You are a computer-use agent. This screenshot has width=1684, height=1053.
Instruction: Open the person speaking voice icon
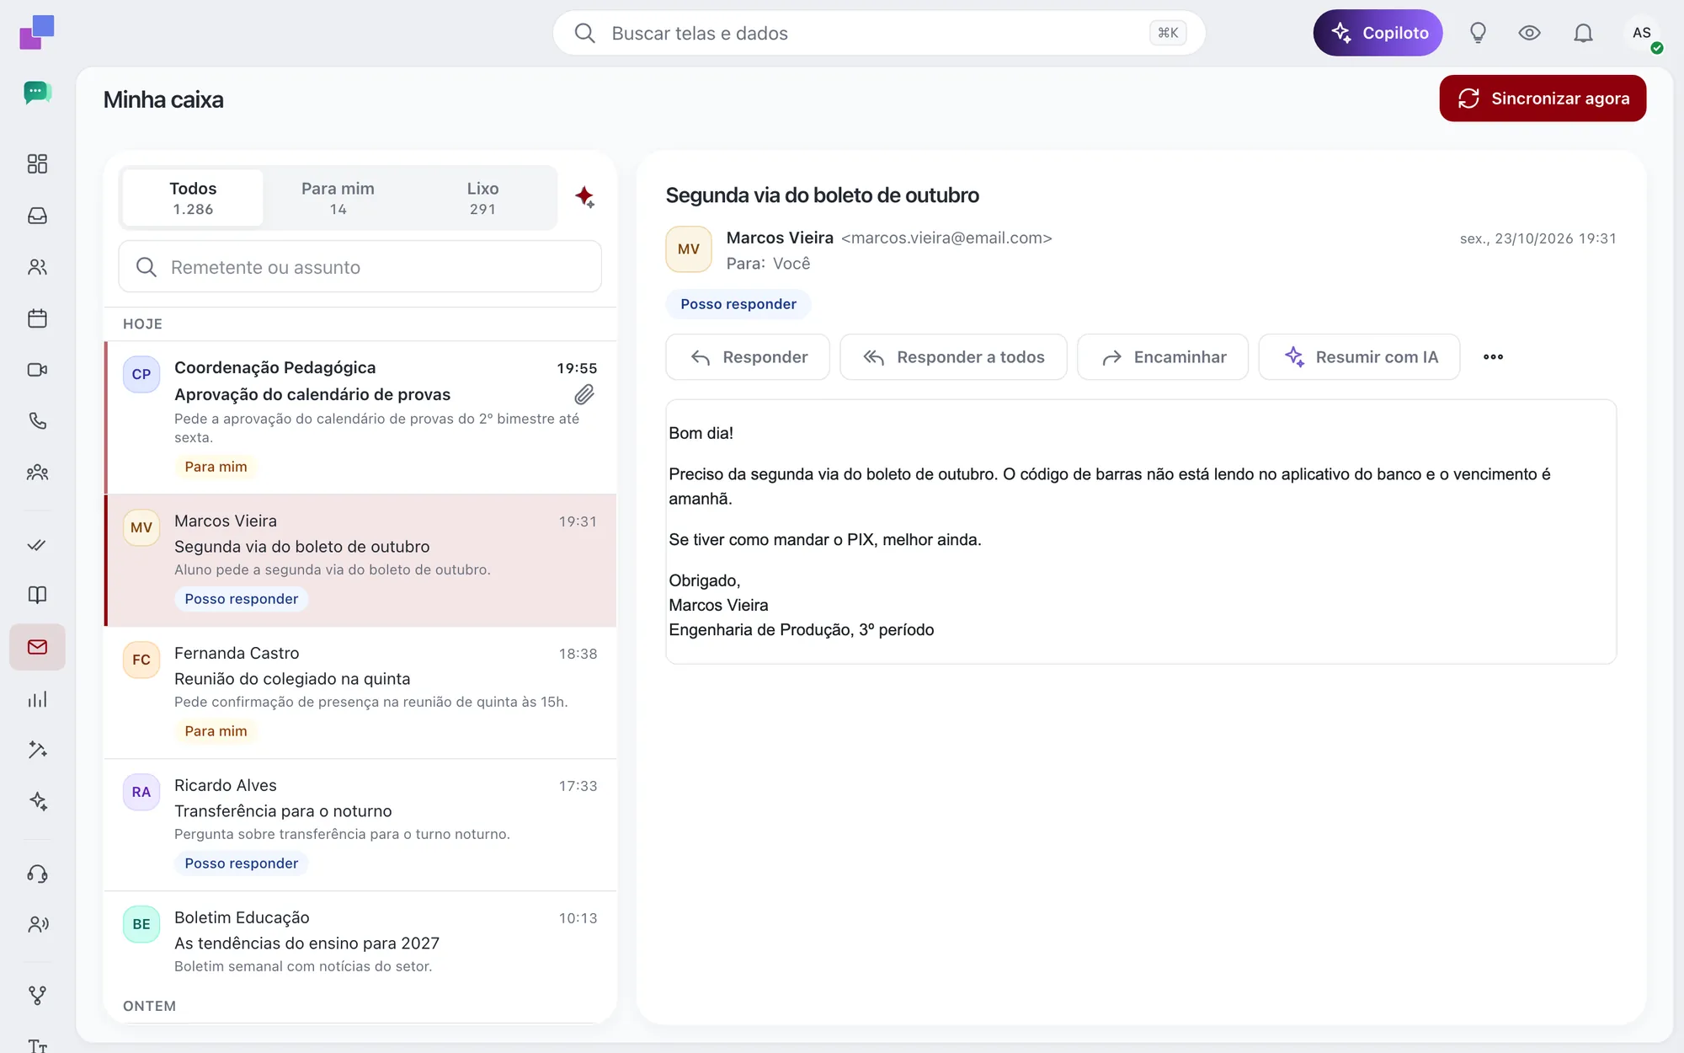[x=37, y=924]
